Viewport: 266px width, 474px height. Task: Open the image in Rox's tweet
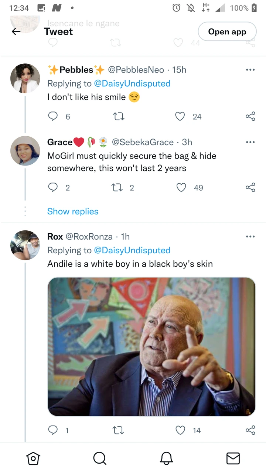[x=151, y=347]
